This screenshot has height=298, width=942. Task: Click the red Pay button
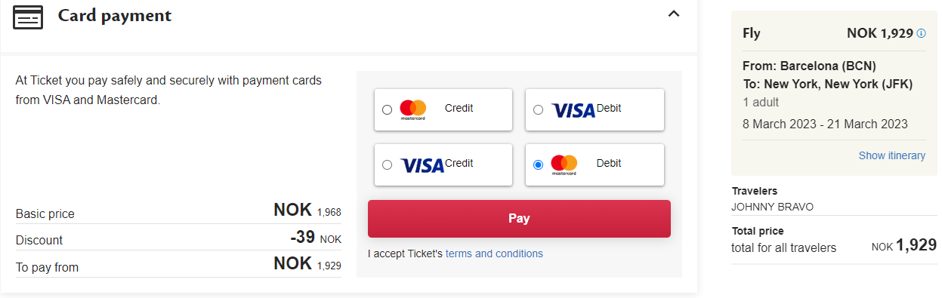click(519, 219)
